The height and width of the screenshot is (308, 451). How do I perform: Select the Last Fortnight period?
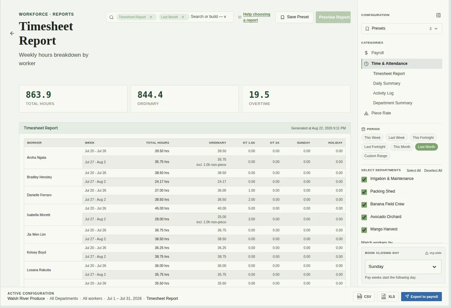[375, 147]
